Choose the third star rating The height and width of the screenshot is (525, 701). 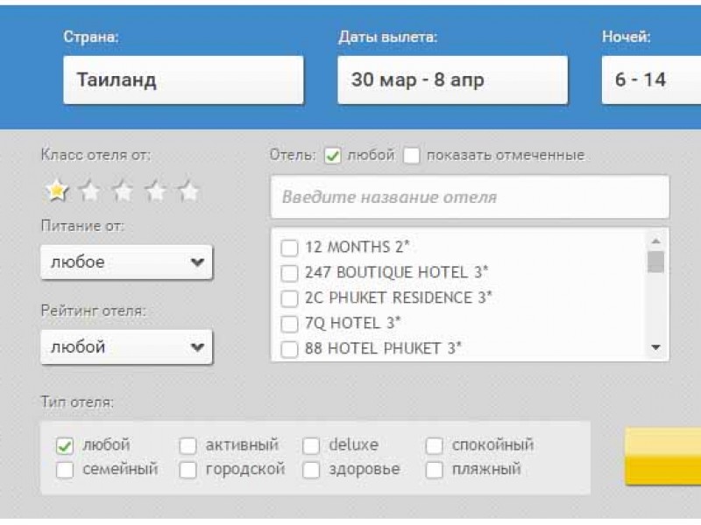coord(123,191)
